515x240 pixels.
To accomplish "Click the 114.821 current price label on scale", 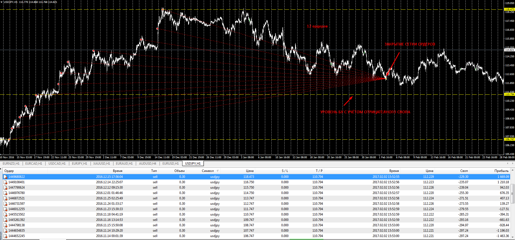I will coord(509,50).
